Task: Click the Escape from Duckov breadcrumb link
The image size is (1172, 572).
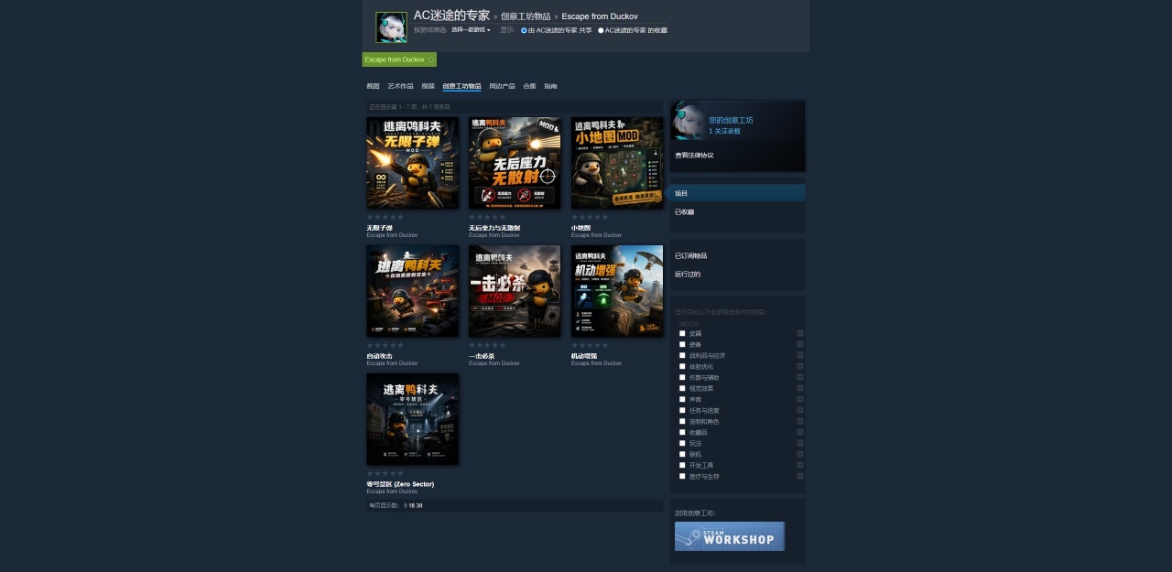Action: (600, 16)
